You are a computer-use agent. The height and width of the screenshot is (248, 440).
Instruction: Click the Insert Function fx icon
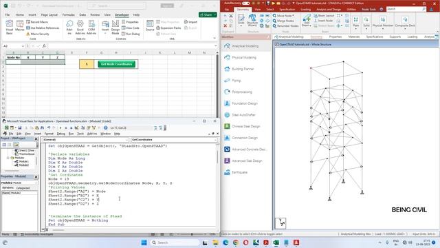[44, 46]
